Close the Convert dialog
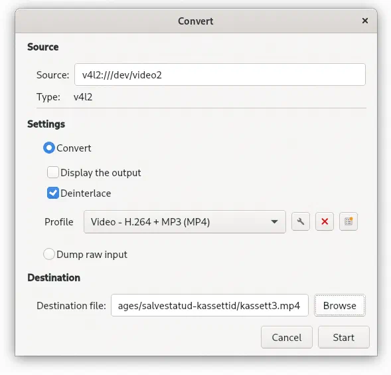The height and width of the screenshot is (375, 391). pyautogui.click(x=365, y=21)
